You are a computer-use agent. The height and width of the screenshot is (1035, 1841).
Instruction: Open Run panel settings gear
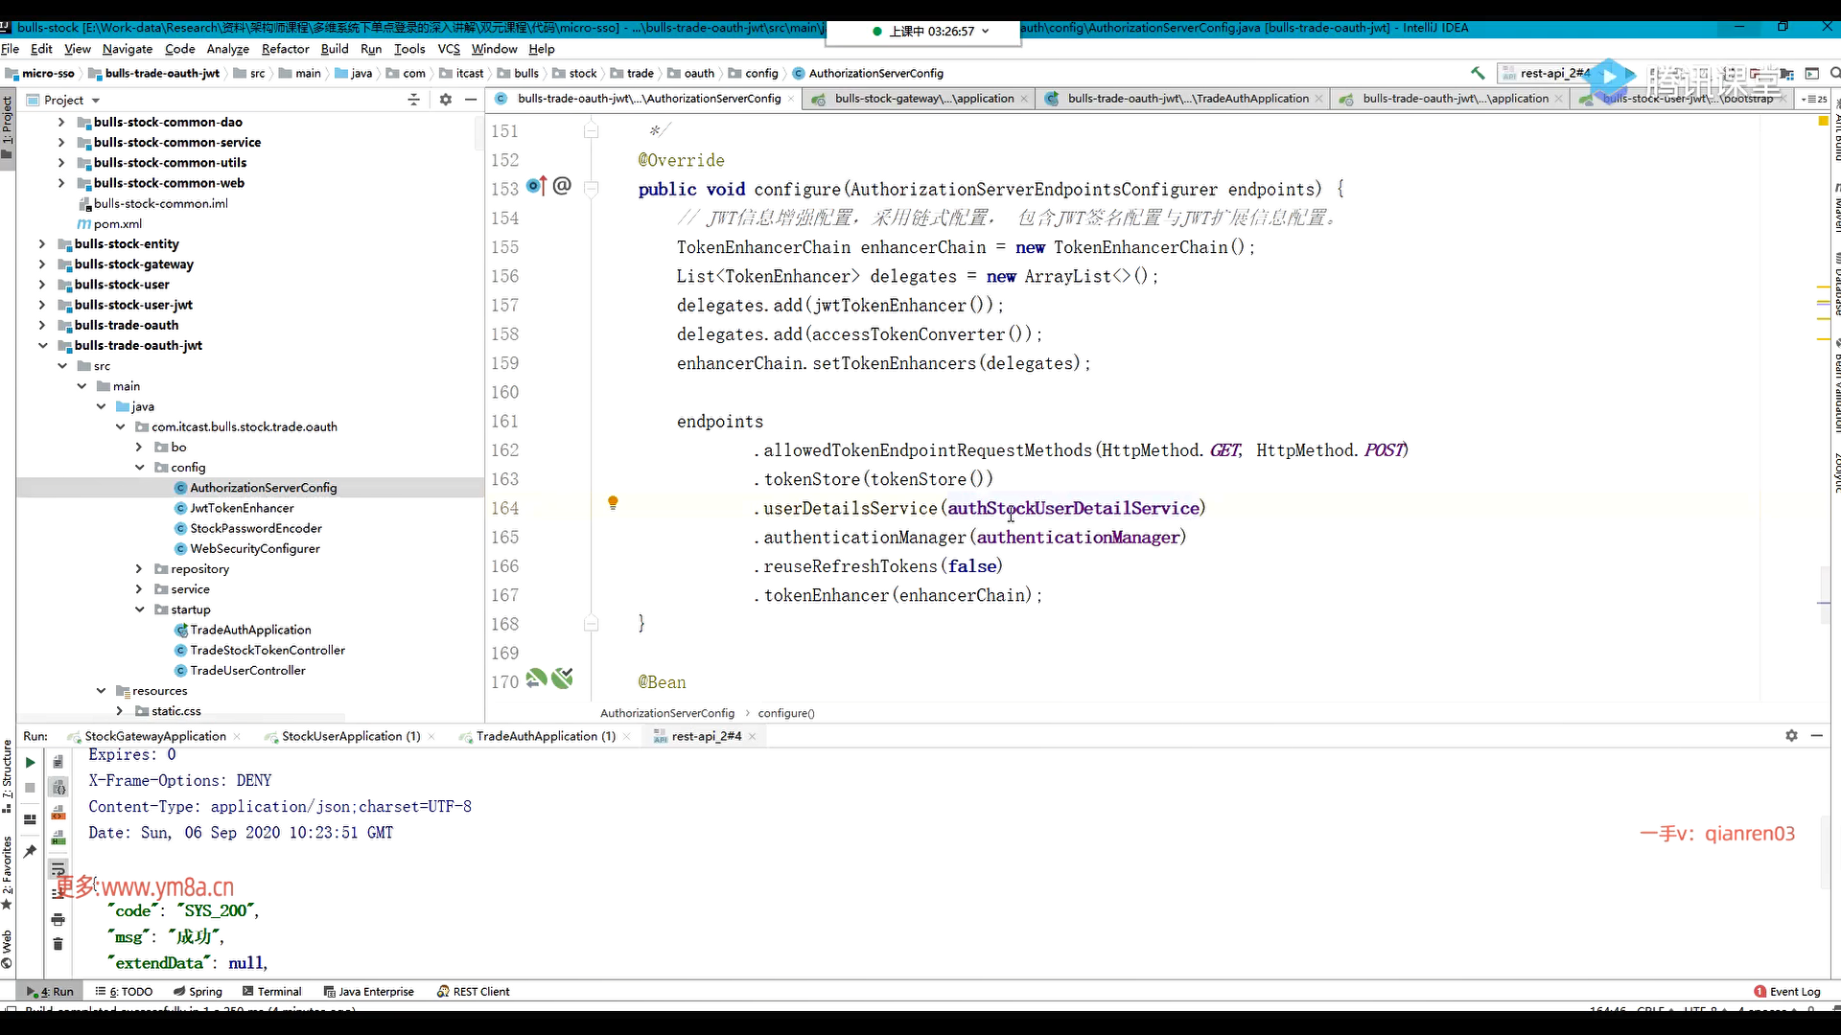(x=1791, y=735)
